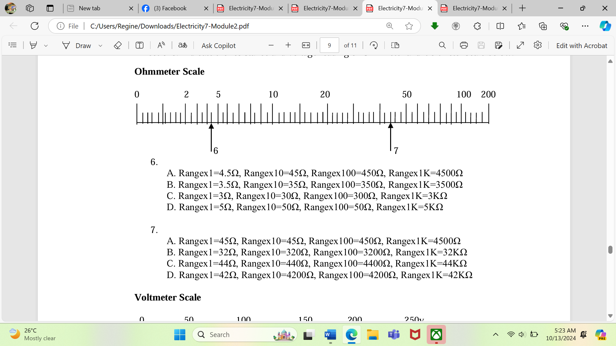
Task: Open the PDF table of contents sidebar
Action: click(x=13, y=45)
